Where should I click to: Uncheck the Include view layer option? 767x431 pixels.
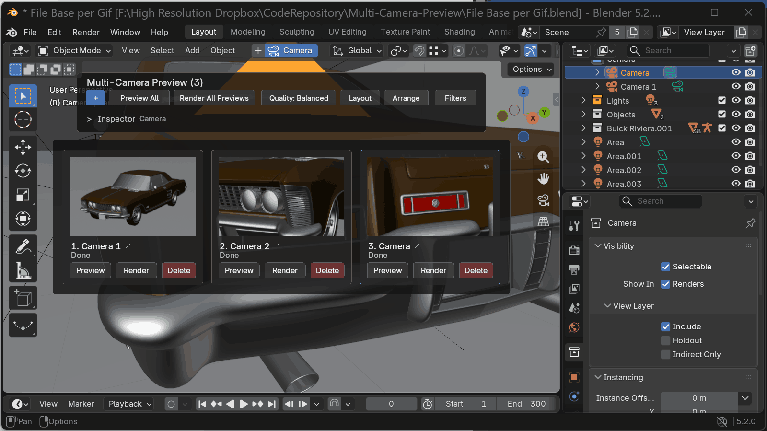coord(665,326)
